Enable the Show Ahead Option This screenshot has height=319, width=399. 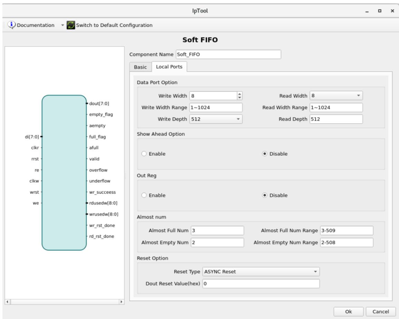(144, 154)
